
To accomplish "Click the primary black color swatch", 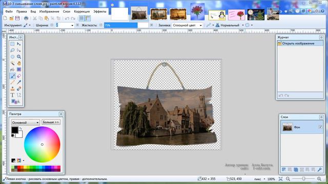I will tap(15, 130).
